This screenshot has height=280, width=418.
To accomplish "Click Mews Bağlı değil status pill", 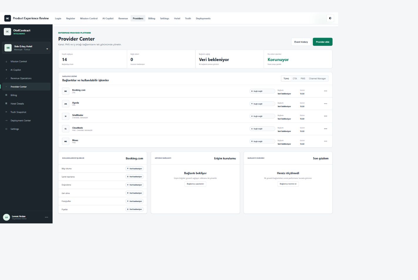I will (262, 141).
